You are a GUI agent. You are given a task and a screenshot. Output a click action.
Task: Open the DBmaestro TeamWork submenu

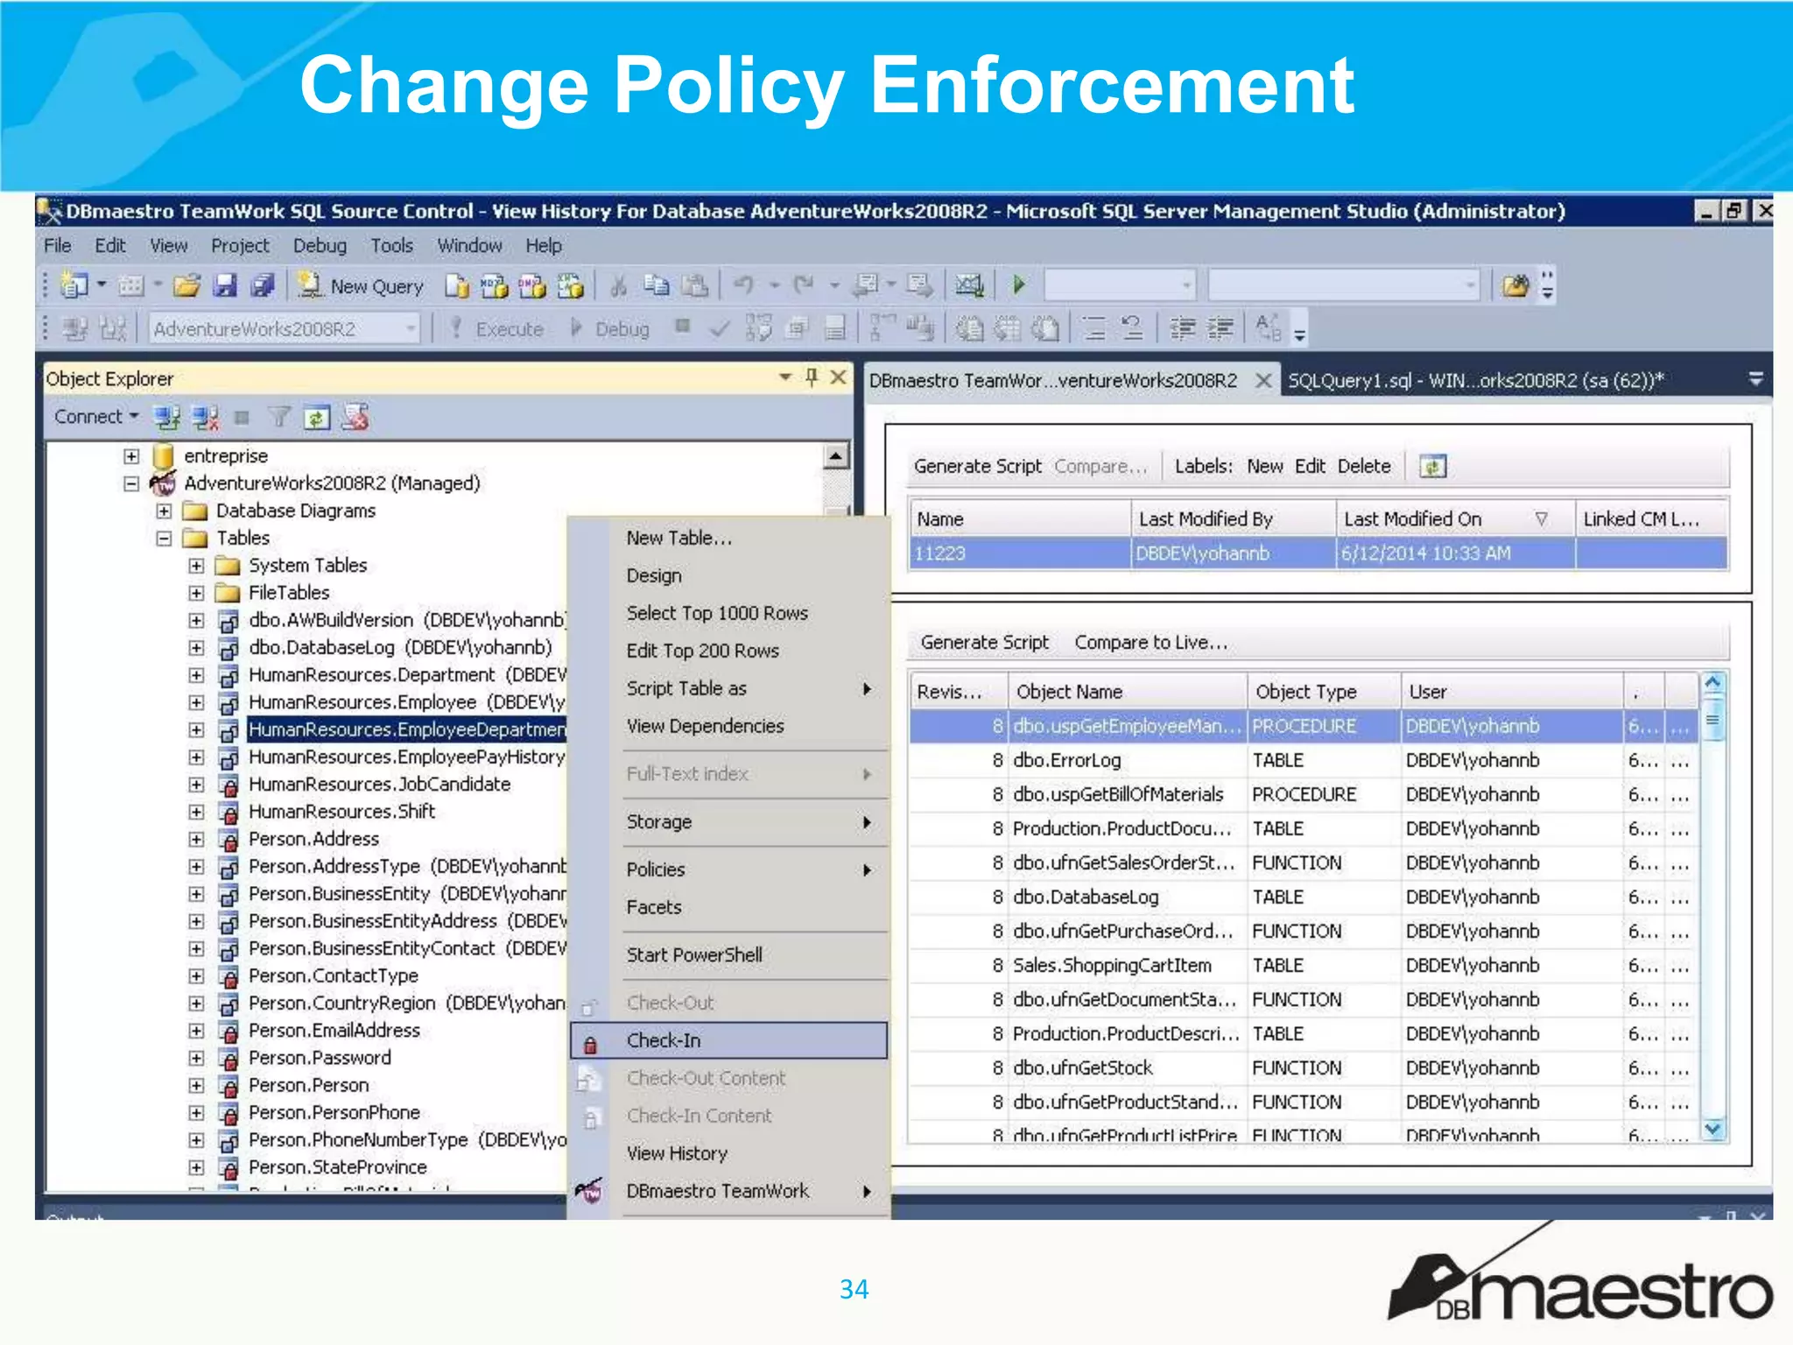pos(728,1191)
